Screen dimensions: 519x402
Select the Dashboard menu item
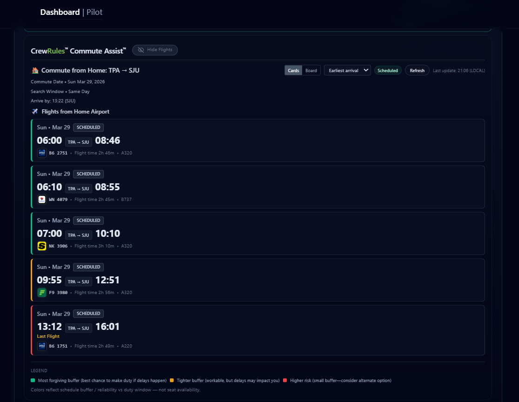60,12
